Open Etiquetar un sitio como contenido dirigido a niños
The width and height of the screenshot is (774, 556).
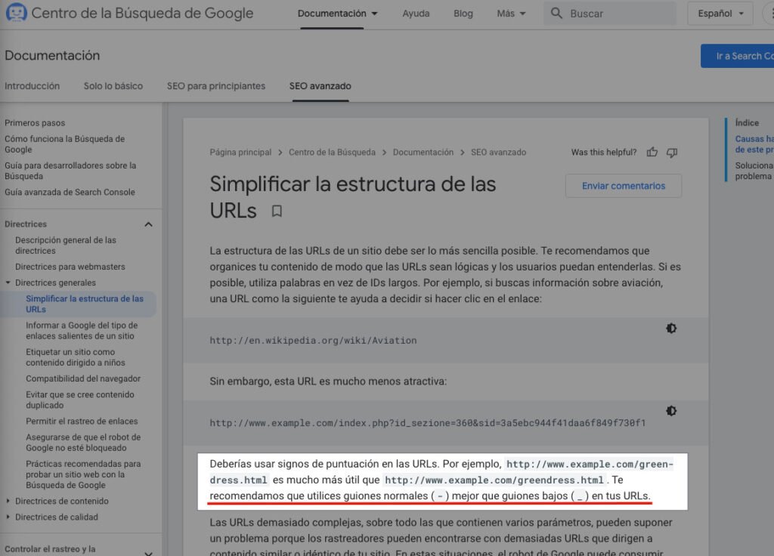(x=75, y=357)
